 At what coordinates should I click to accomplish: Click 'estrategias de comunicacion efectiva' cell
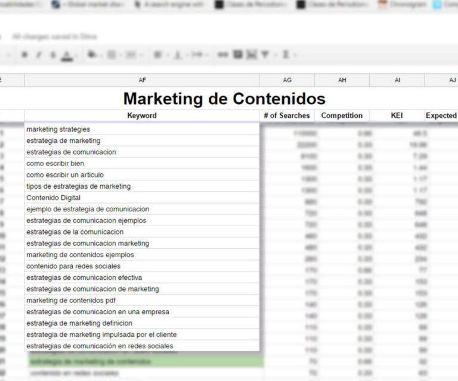pos(142,277)
